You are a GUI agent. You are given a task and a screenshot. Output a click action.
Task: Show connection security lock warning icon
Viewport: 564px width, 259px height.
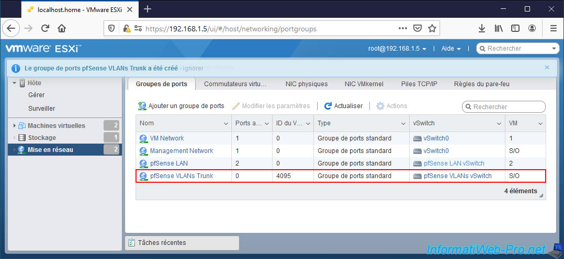[126, 28]
